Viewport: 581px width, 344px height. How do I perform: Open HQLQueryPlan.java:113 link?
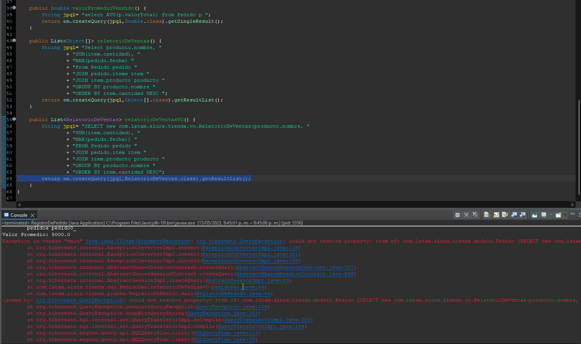[x=226, y=333]
